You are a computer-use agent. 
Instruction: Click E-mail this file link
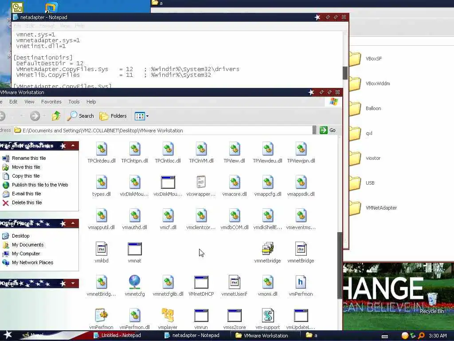pos(26,194)
